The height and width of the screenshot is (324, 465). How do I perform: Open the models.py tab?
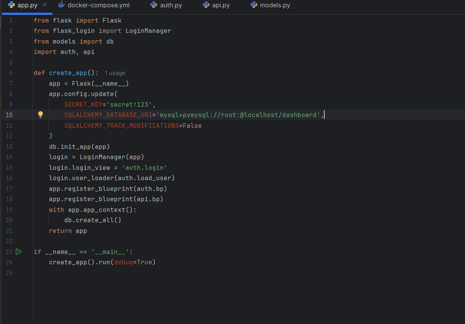275,5
